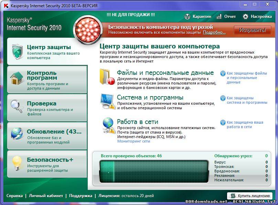Click the Обнаружено угроз label
The image size is (278, 205).
[233, 156]
